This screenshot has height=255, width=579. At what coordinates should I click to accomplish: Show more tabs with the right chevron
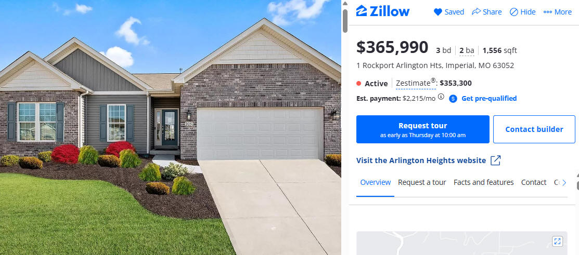pyautogui.click(x=564, y=183)
